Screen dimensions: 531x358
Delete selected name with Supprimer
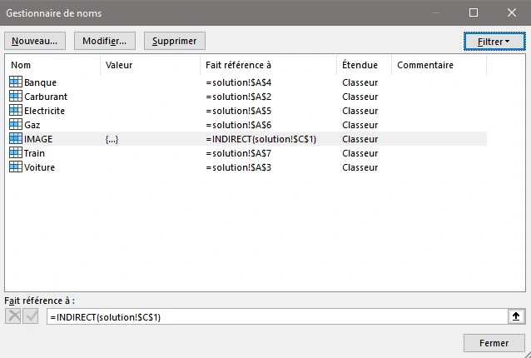coord(174,41)
